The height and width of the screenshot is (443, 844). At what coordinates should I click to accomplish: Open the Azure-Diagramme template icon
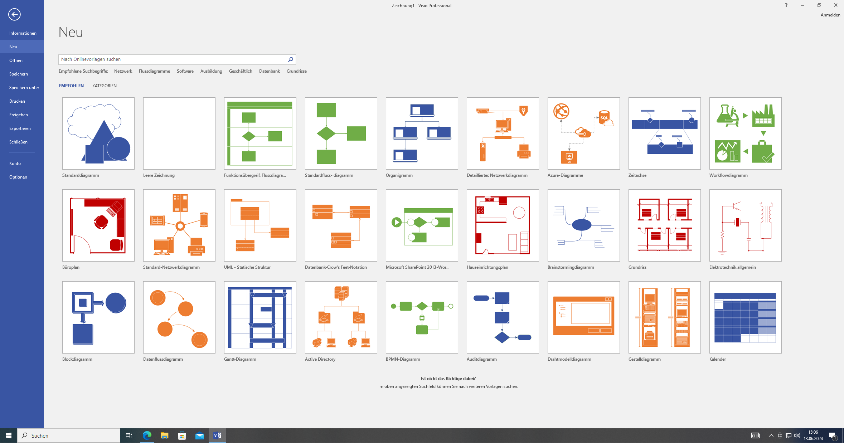pyautogui.click(x=584, y=133)
